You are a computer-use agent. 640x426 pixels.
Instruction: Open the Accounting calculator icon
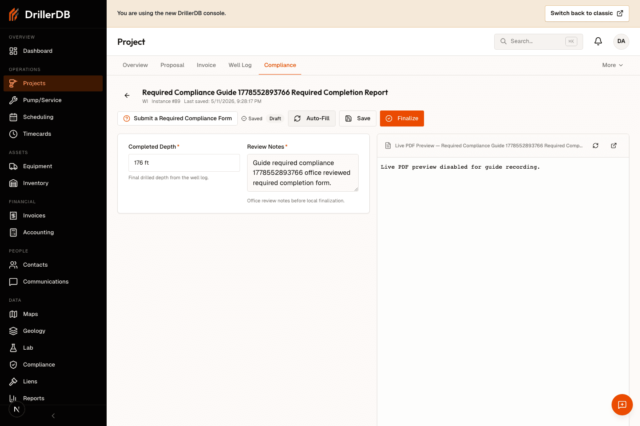point(13,233)
